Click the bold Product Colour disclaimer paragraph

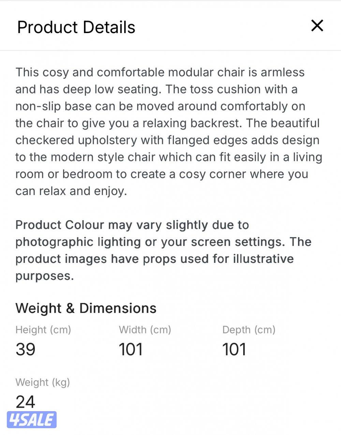(x=163, y=250)
